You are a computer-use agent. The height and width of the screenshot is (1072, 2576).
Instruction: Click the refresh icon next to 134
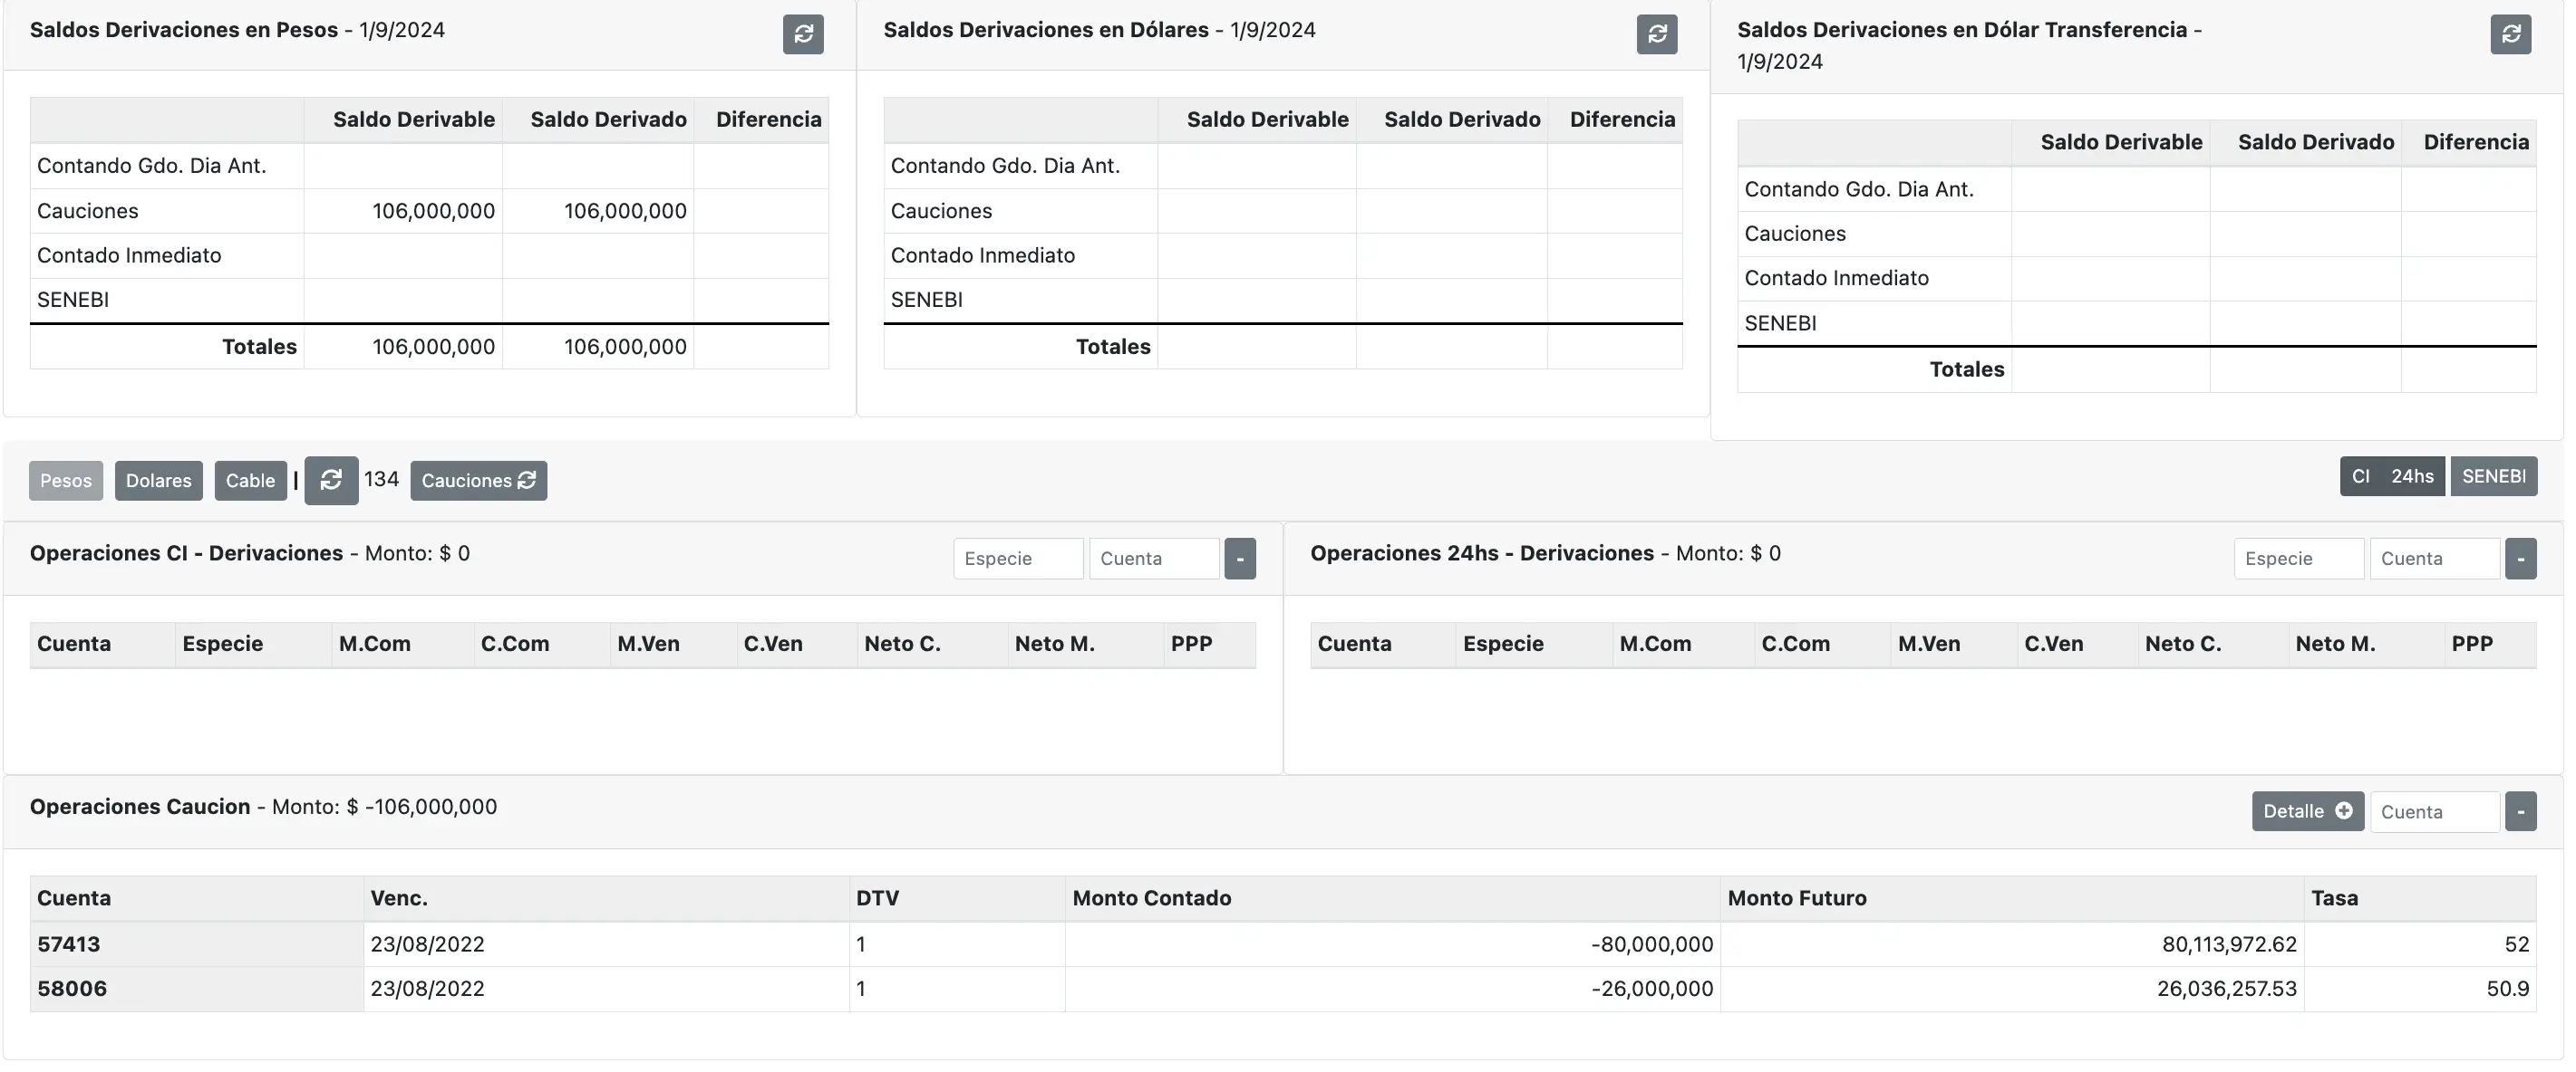[331, 481]
